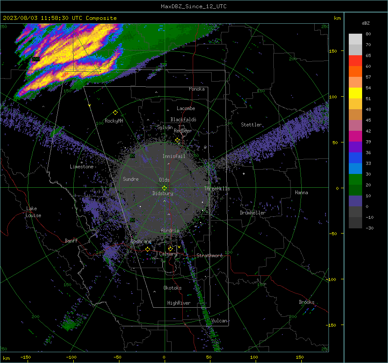Click the white plus marker west of Hanna
The width and height of the screenshot is (388, 363).
(x=244, y=174)
